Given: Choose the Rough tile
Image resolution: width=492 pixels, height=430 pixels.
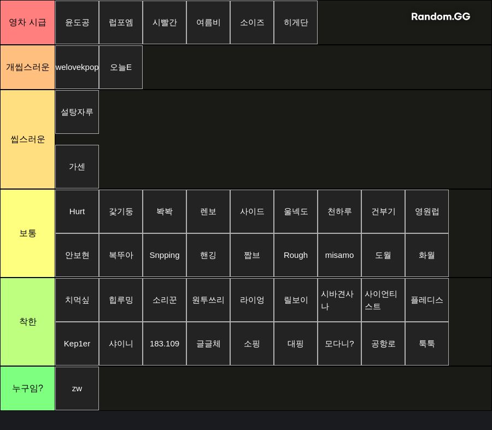Looking at the screenshot, I should (x=296, y=255).
